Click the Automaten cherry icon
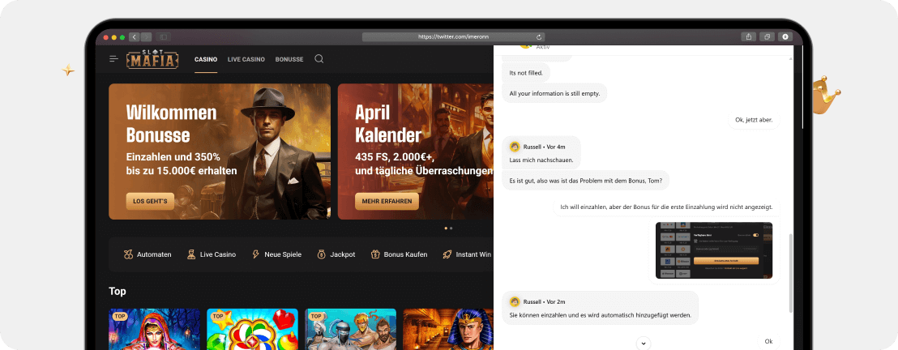Image resolution: width=898 pixels, height=350 pixels. (x=128, y=254)
